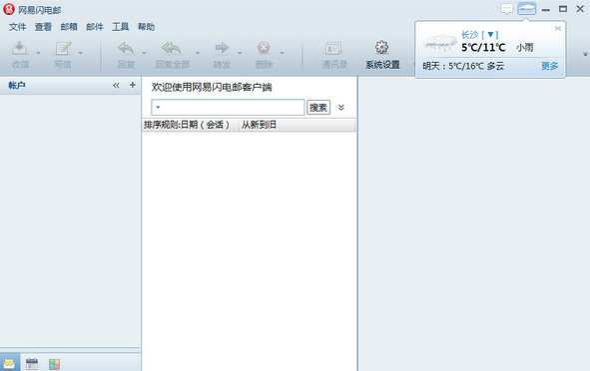Screen dimensions: 590x371
Task: Toggle the weather icon in title bar
Action: point(527,9)
